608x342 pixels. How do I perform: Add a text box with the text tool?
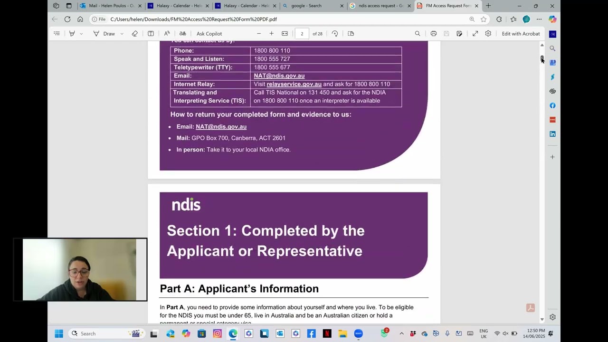(x=151, y=34)
